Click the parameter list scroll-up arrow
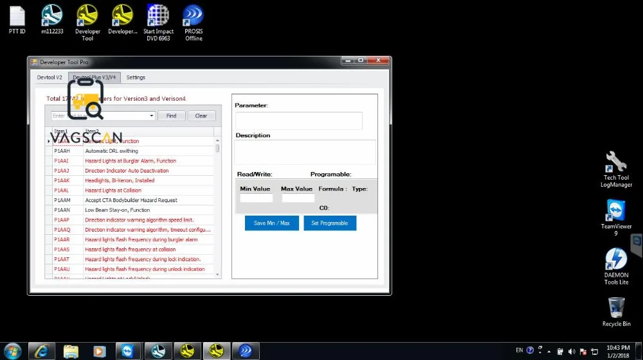The image size is (643, 360). coord(217,141)
